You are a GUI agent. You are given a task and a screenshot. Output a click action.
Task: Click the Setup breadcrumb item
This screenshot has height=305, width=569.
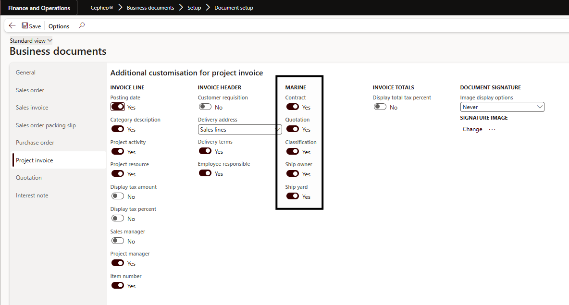[x=194, y=8]
